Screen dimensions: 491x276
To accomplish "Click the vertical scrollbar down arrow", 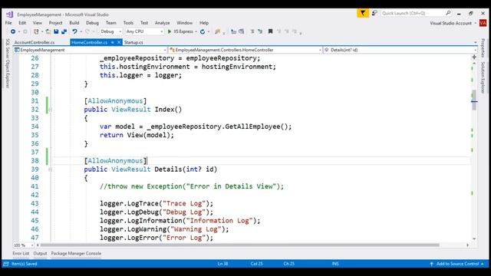I will pos(474,238).
